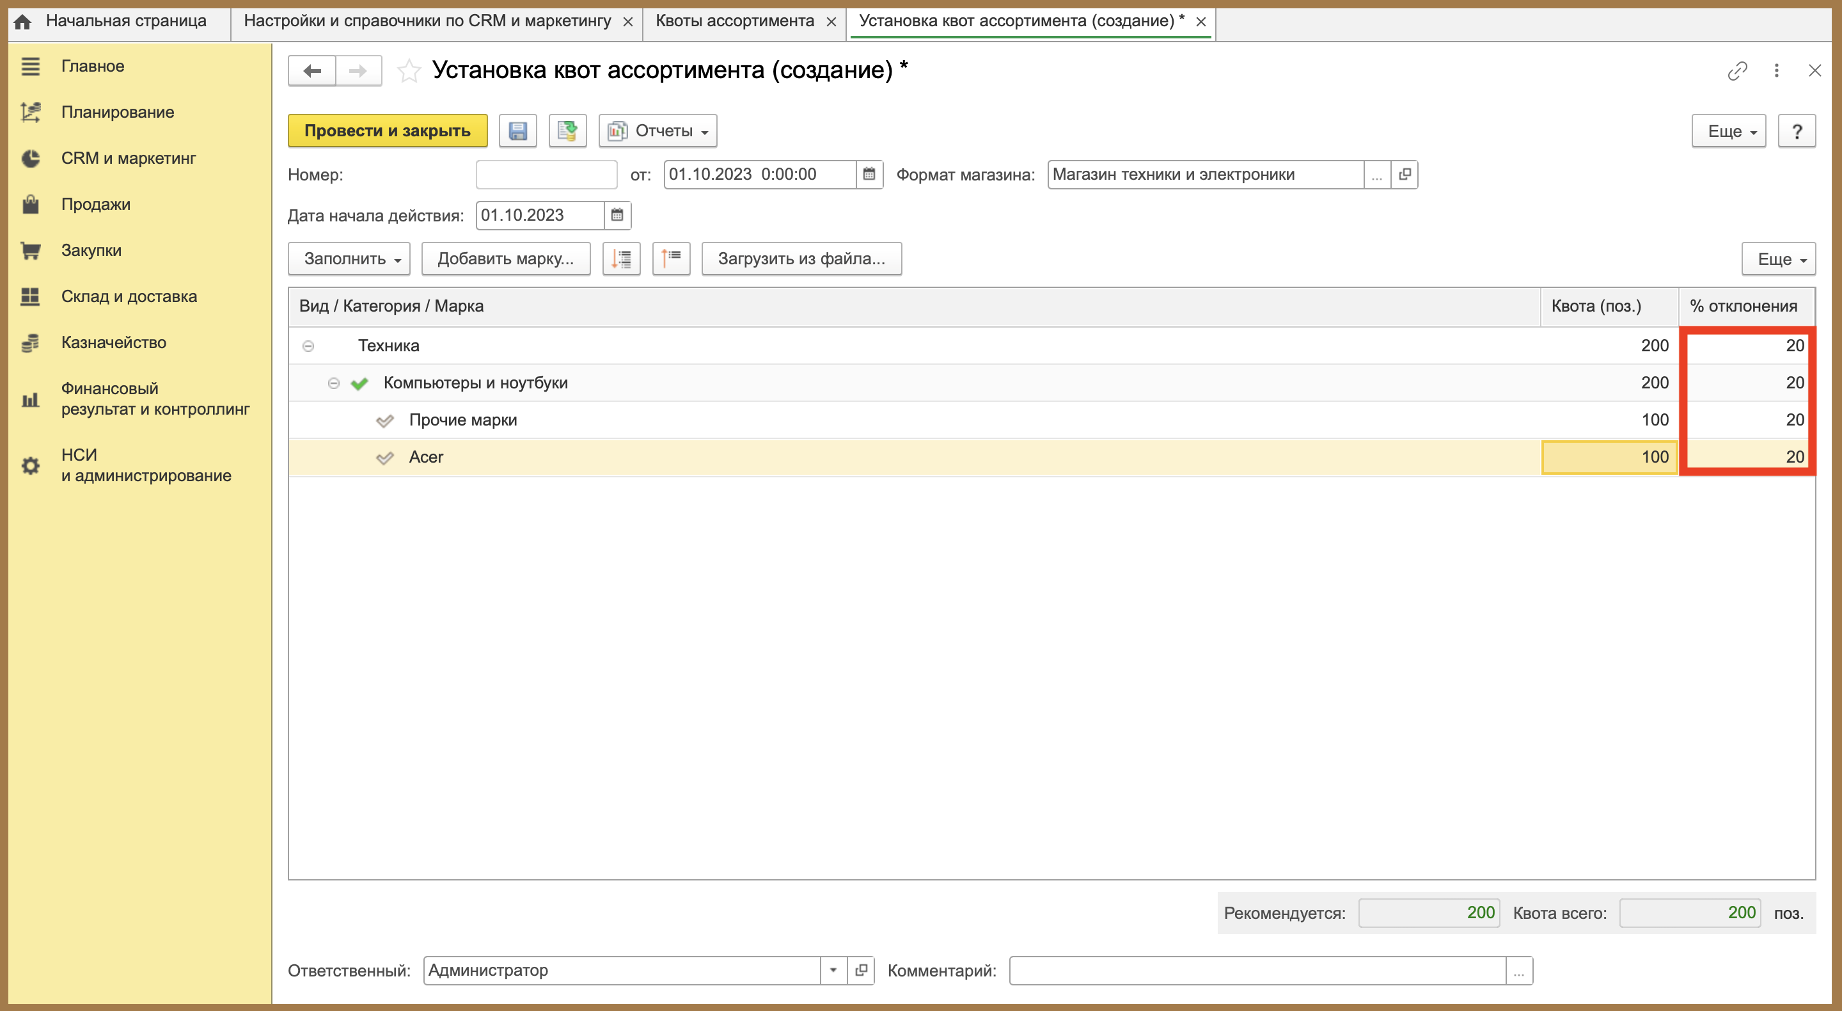
Task: Open the three-dot form menu
Action: pos(1776,71)
